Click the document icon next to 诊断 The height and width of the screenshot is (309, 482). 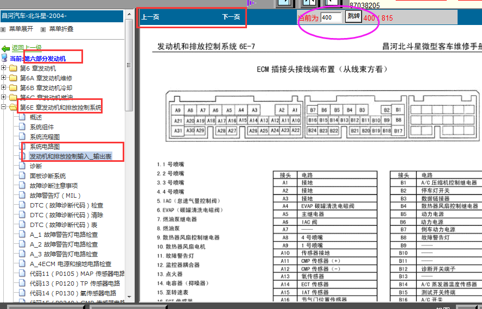click(x=22, y=166)
